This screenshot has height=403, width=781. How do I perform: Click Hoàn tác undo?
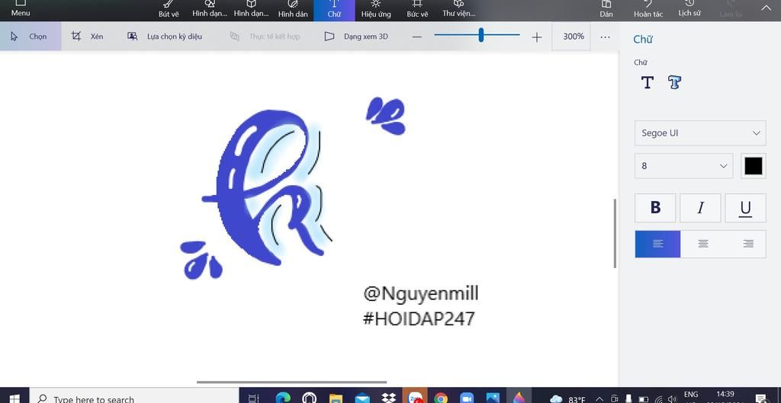tap(648, 10)
